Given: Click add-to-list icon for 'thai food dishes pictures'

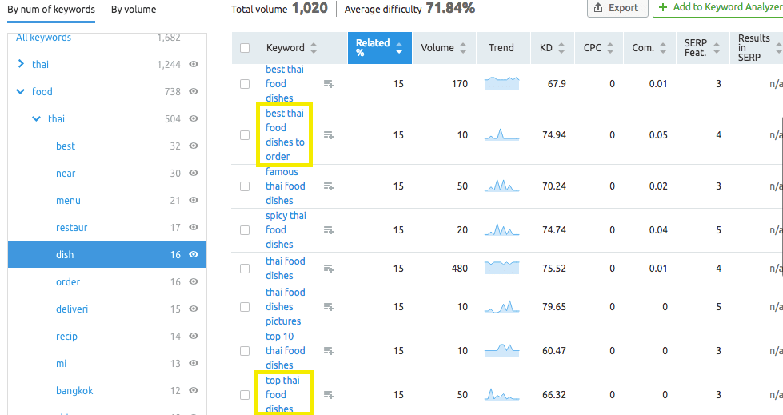Looking at the screenshot, I should tap(328, 306).
